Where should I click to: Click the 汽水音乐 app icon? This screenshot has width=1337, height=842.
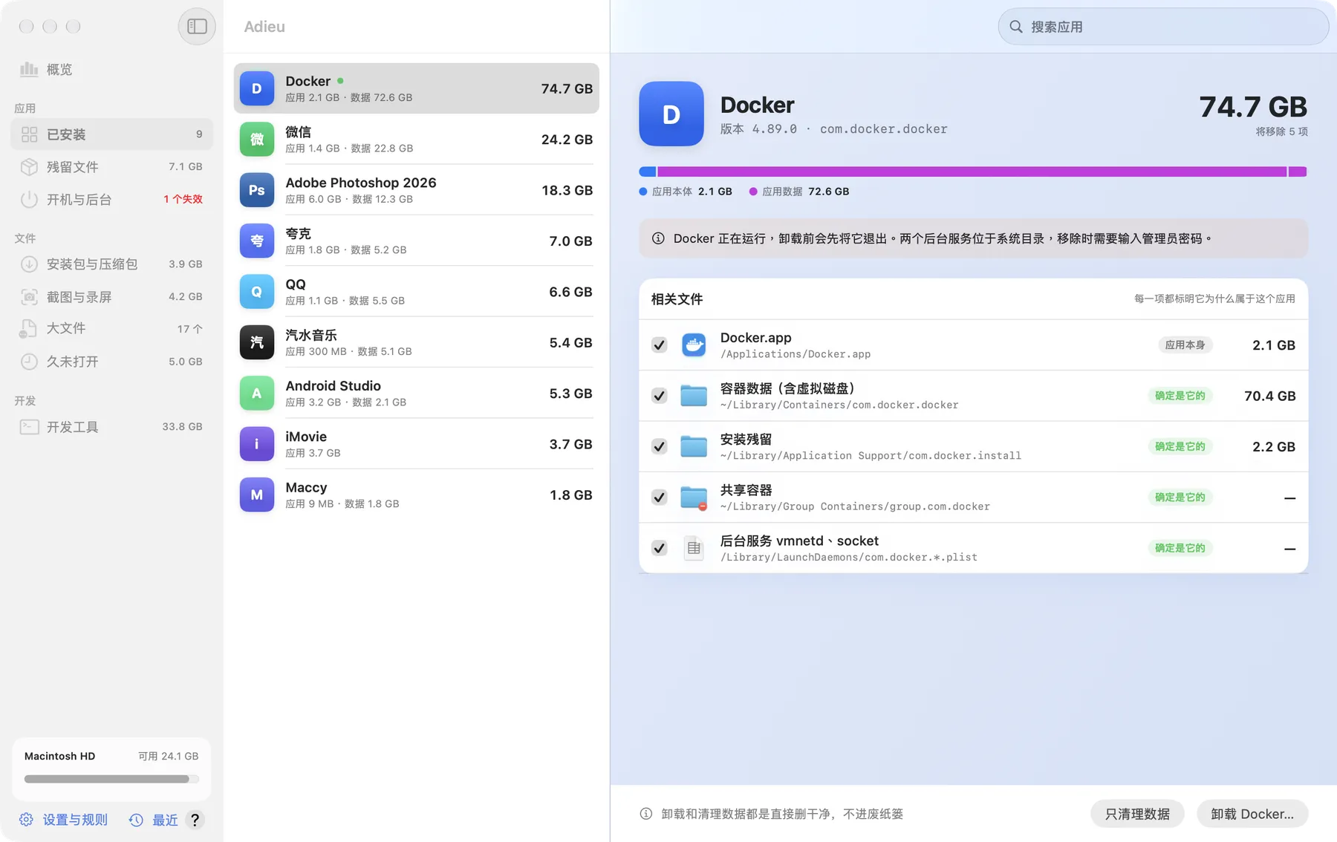(x=257, y=342)
